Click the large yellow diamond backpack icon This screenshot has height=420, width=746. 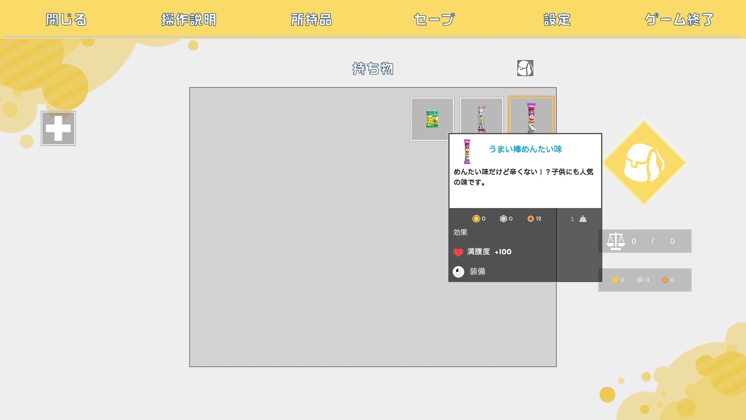click(644, 163)
